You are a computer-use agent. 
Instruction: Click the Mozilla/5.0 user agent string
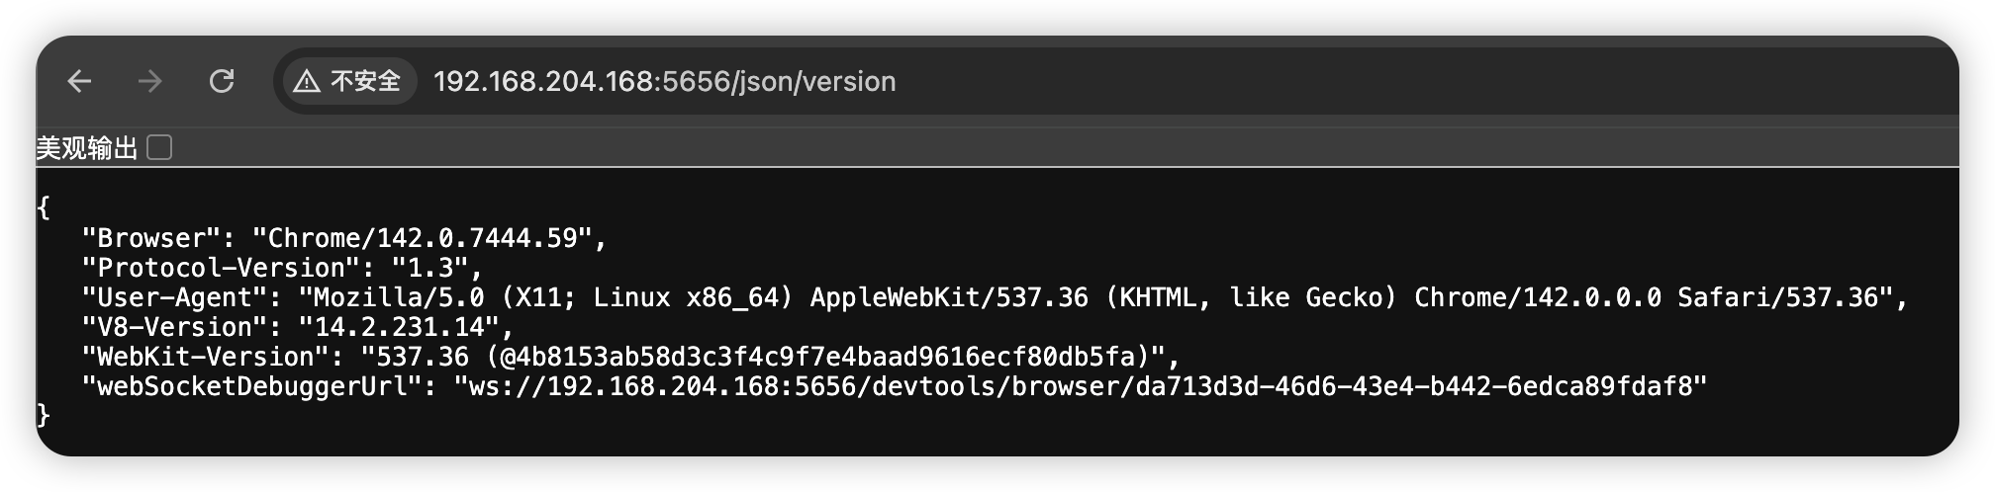pos(1096,297)
